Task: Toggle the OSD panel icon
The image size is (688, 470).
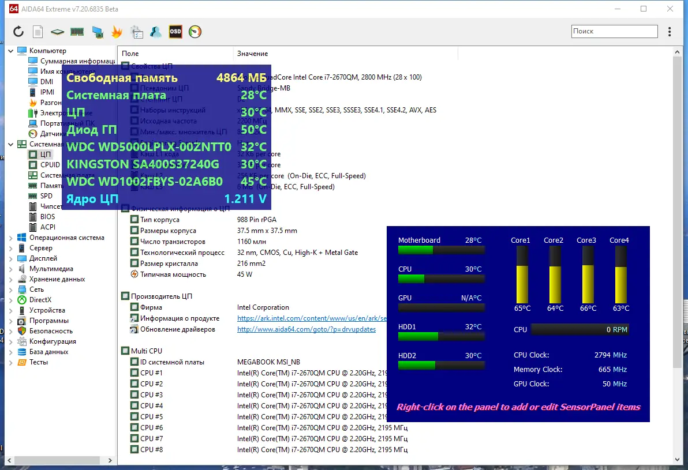Action: tap(175, 32)
